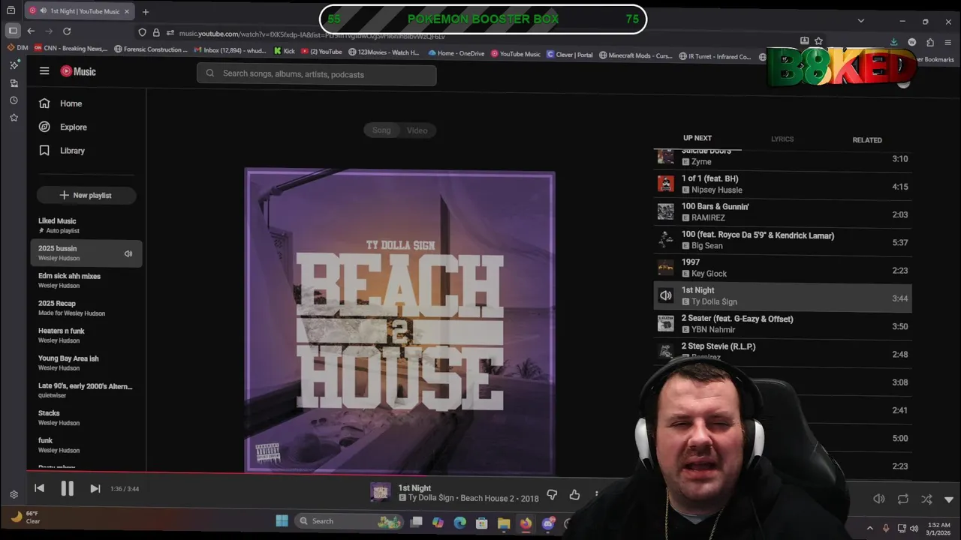Open the Young Bay Area ish playlist
This screenshot has height=540, width=961.
click(x=86, y=363)
